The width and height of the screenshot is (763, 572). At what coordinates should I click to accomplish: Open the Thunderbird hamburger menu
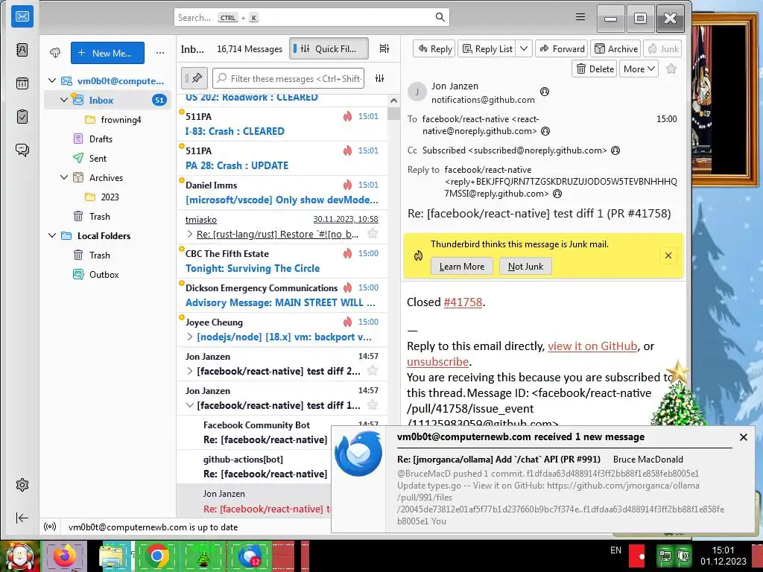580,17
